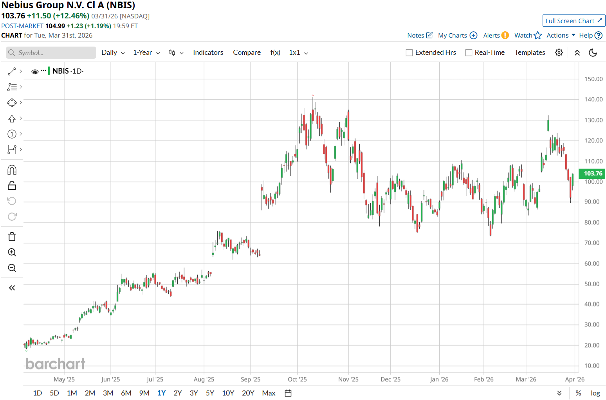Open the f(x) expressions menu

(275, 52)
